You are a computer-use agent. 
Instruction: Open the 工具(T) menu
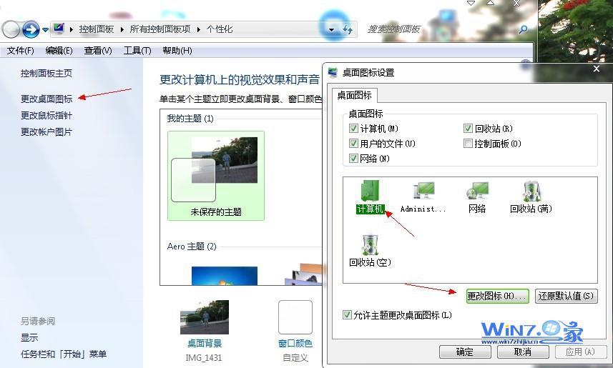137,51
